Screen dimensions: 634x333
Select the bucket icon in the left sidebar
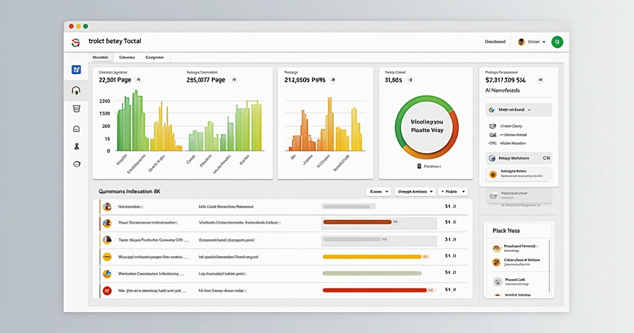click(x=77, y=109)
